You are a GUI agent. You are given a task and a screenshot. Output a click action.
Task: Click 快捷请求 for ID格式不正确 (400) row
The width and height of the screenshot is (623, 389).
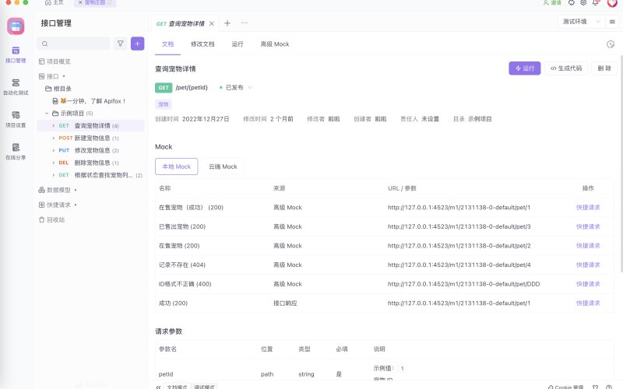pos(588,284)
